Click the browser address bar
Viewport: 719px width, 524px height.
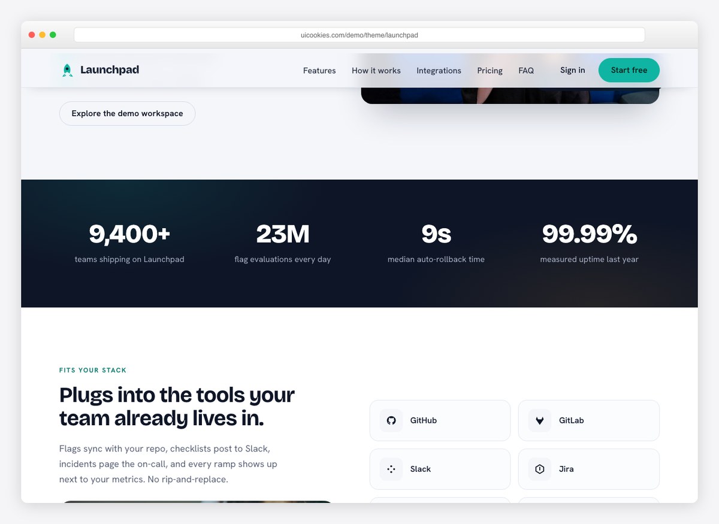tap(359, 35)
